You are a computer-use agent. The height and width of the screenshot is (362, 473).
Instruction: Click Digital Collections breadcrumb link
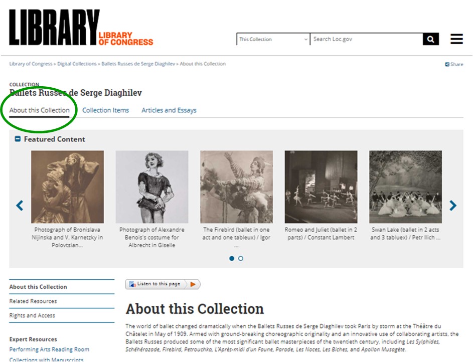tap(77, 64)
